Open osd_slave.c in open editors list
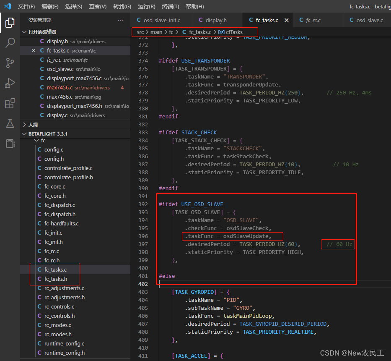The image size is (391, 361). point(75,69)
